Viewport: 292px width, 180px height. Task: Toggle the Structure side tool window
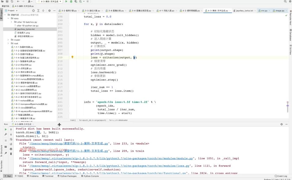pyautogui.click(x=1, y=149)
